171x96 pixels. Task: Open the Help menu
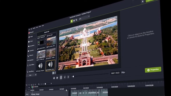(x=43, y=26)
